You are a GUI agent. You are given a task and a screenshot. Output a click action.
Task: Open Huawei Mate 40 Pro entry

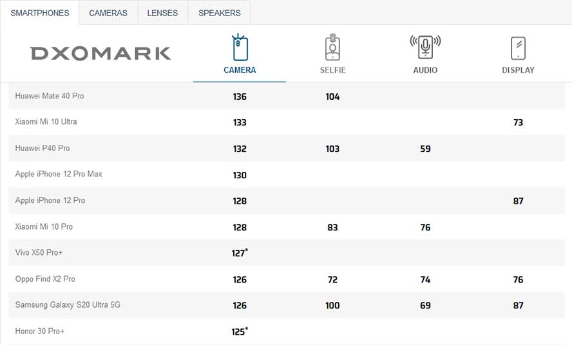50,96
